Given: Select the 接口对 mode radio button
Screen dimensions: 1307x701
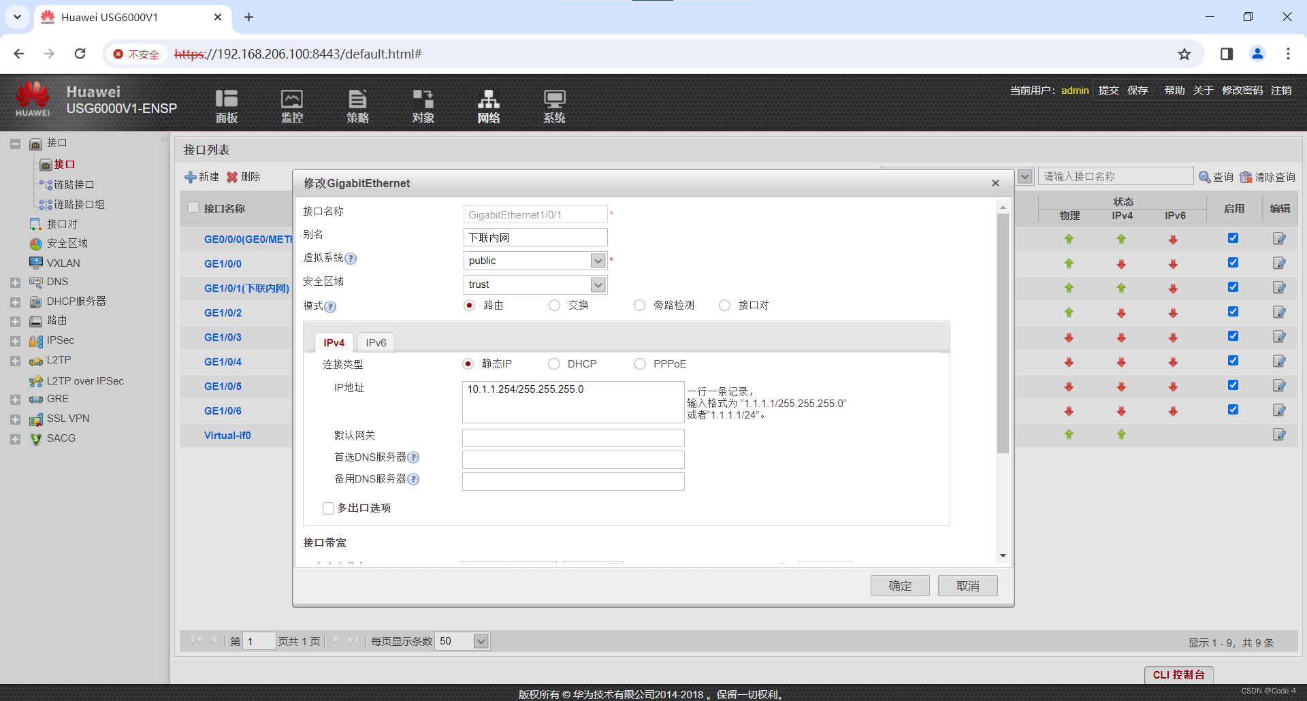Looking at the screenshot, I should [724, 306].
